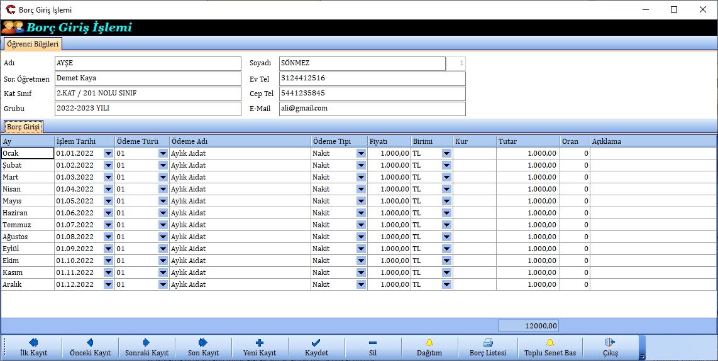Open Borç Listesi printer report
The width and height of the screenshot is (718, 361).
coord(487,347)
